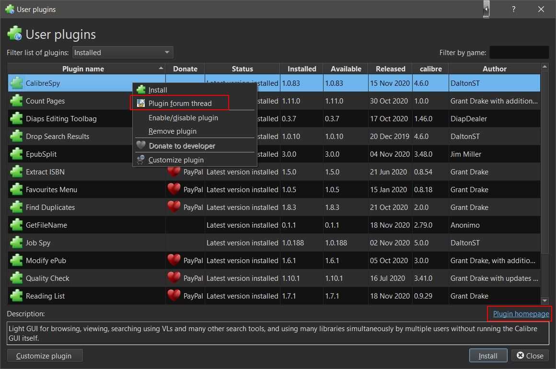The image size is (556, 369).
Task: Click the Drop Search Results puzzle icon
Action: tap(16, 136)
